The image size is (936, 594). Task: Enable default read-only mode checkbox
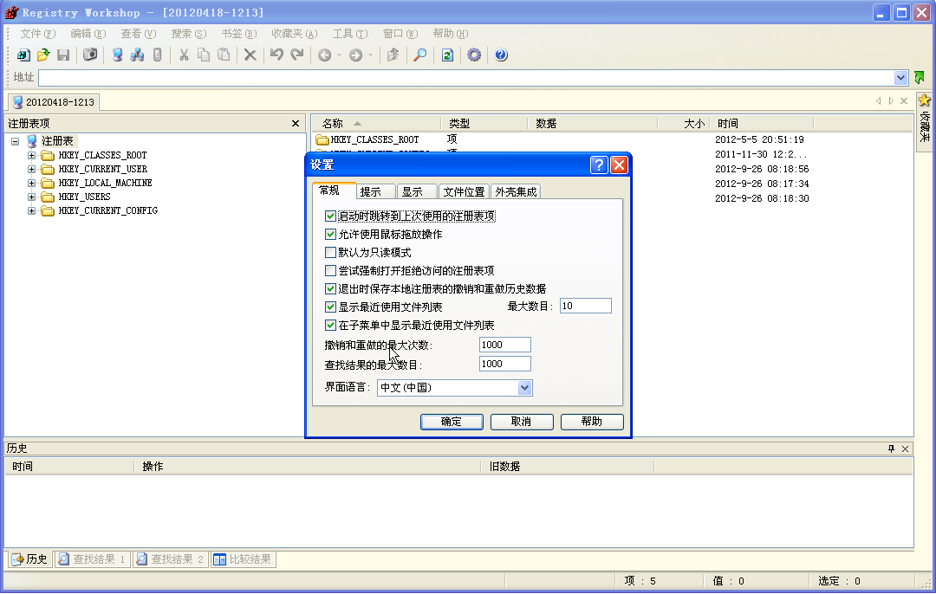coord(330,252)
